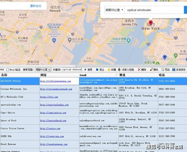The width and height of the screenshot is (187, 152).
Task: Start search with the 搜索 play button
Action: click(x=88, y=70)
